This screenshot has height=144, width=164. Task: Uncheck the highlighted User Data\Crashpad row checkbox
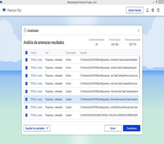27,99
